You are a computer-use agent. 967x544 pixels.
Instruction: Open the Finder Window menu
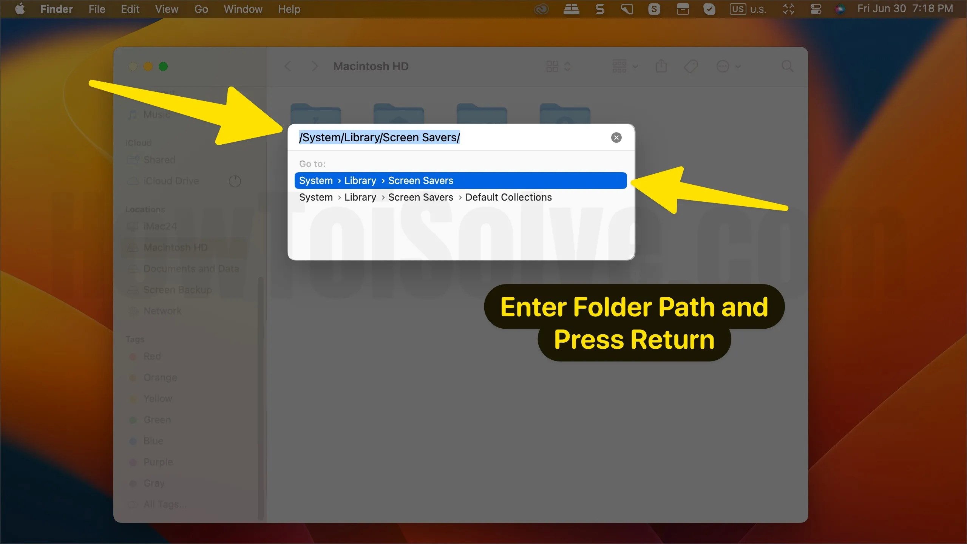point(242,9)
